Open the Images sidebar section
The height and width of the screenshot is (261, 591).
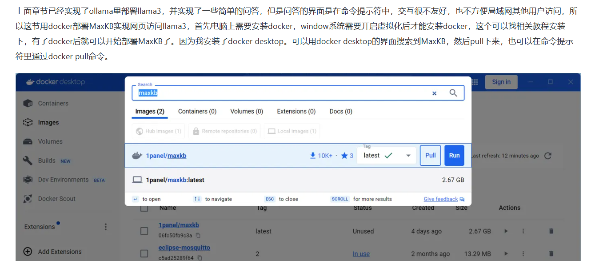point(41,122)
